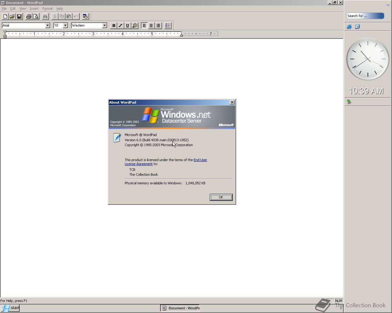
Task: Open a file with the folder icon
Action: pyautogui.click(x=12, y=17)
